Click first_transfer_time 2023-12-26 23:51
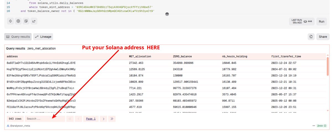 click(x=284, y=107)
